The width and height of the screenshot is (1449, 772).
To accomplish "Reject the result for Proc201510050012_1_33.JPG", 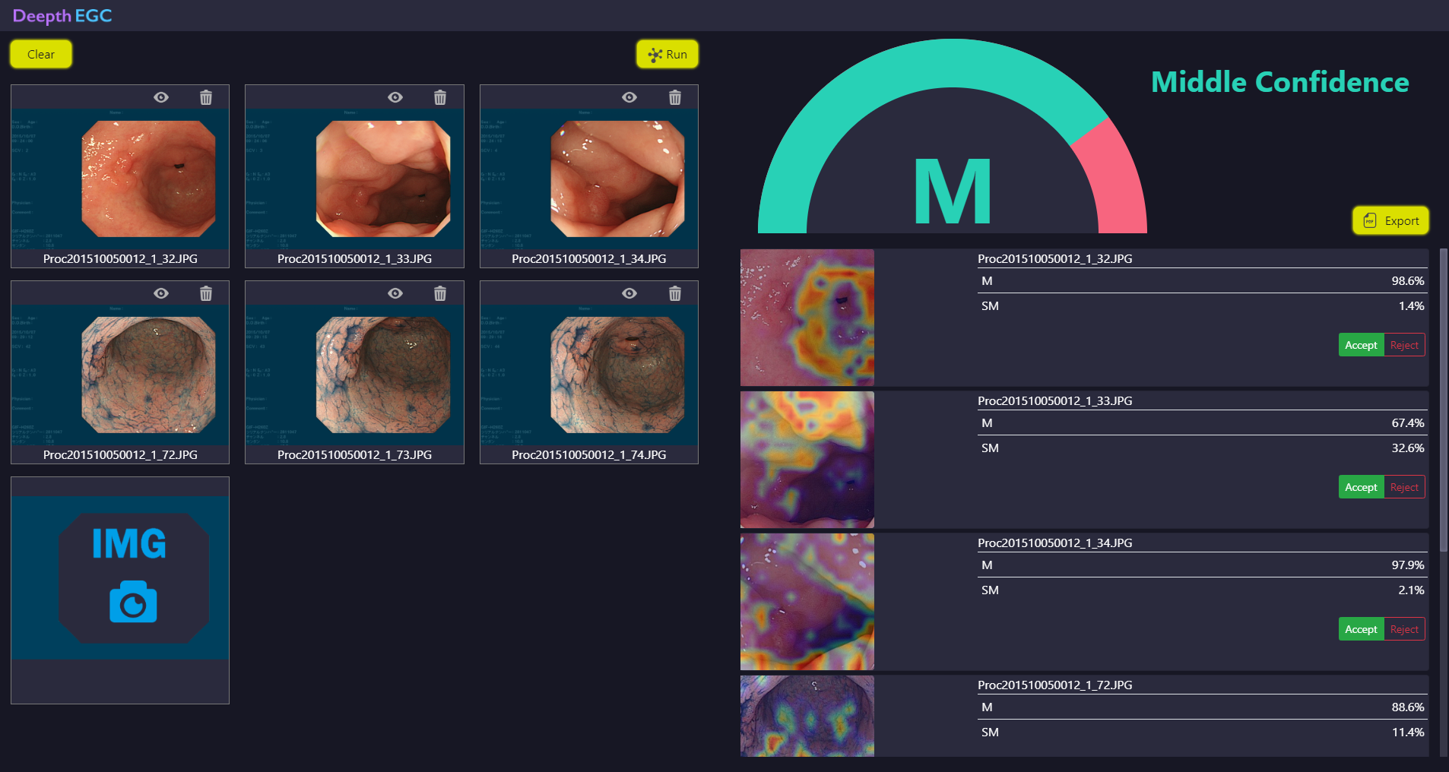I will coord(1404,487).
